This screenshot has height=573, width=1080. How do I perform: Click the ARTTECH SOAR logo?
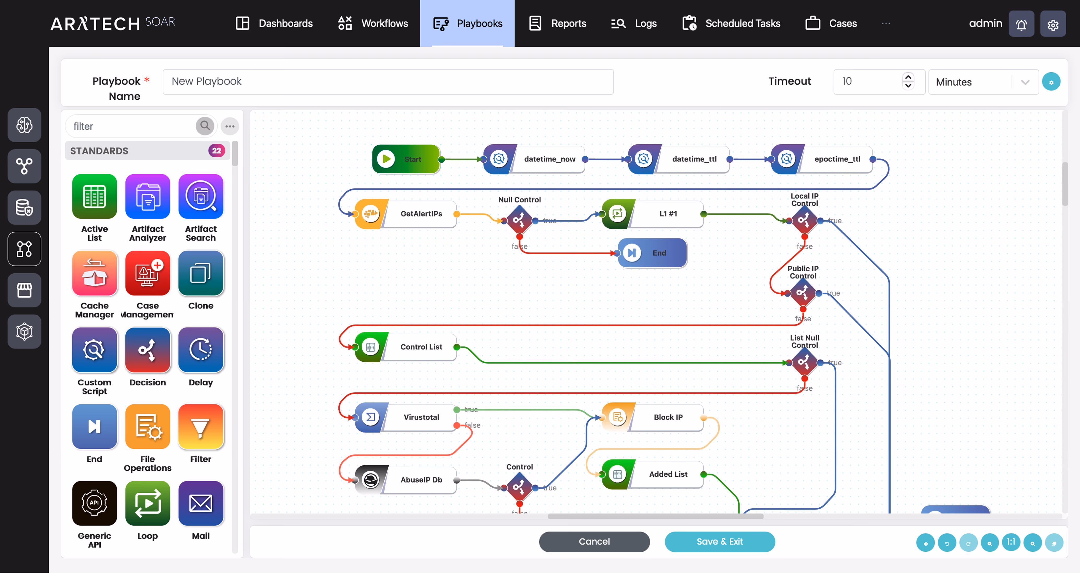point(113,23)
